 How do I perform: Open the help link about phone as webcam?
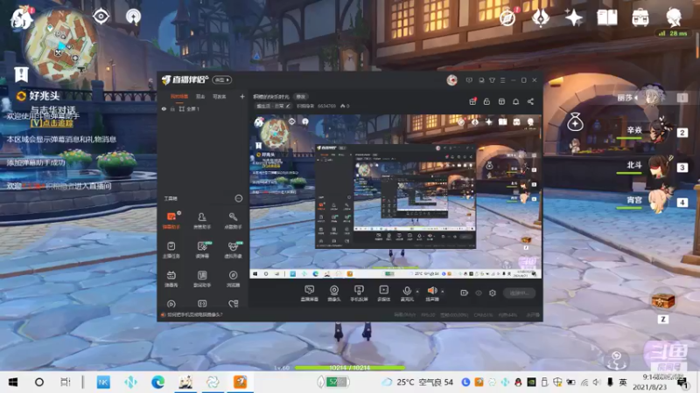(194, 314)
